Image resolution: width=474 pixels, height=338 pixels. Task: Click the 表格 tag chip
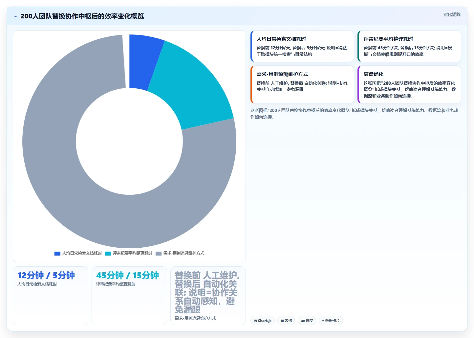click(286, 321)
